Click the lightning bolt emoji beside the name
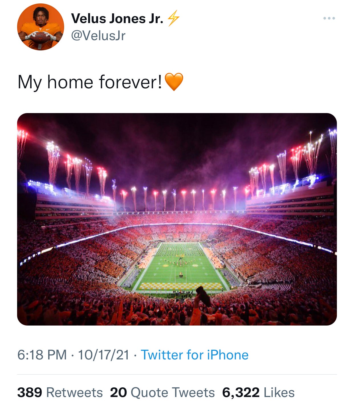This screenshot has width=354, height=403. 173,18
